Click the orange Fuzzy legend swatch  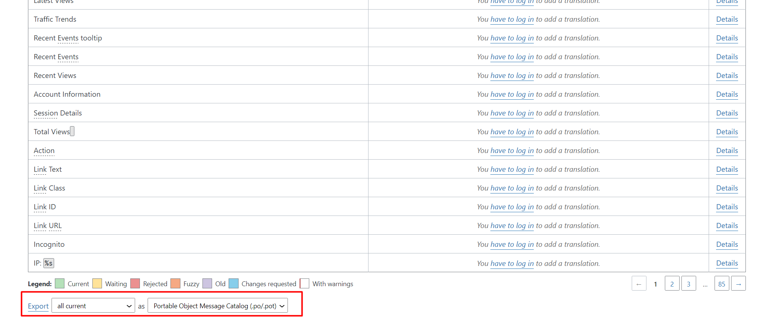point(176,284)
